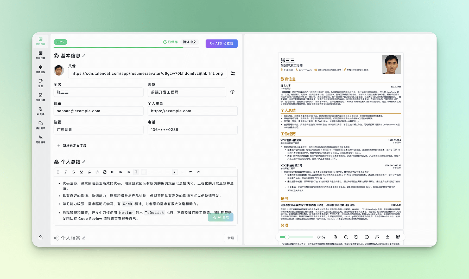Viewport: 469px width, 279px height.
Task: Open the AI 助手 sidebar panel
Action: [40, 111]
